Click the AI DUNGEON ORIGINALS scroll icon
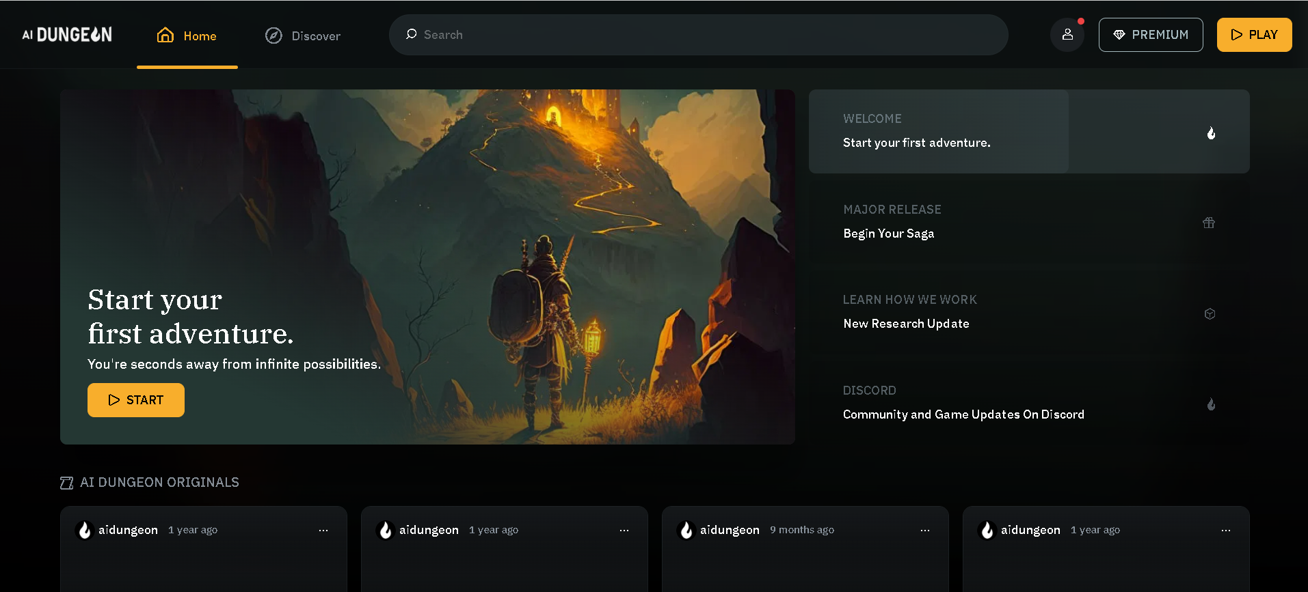1308x592 pixels. click(x=66, y=483)
